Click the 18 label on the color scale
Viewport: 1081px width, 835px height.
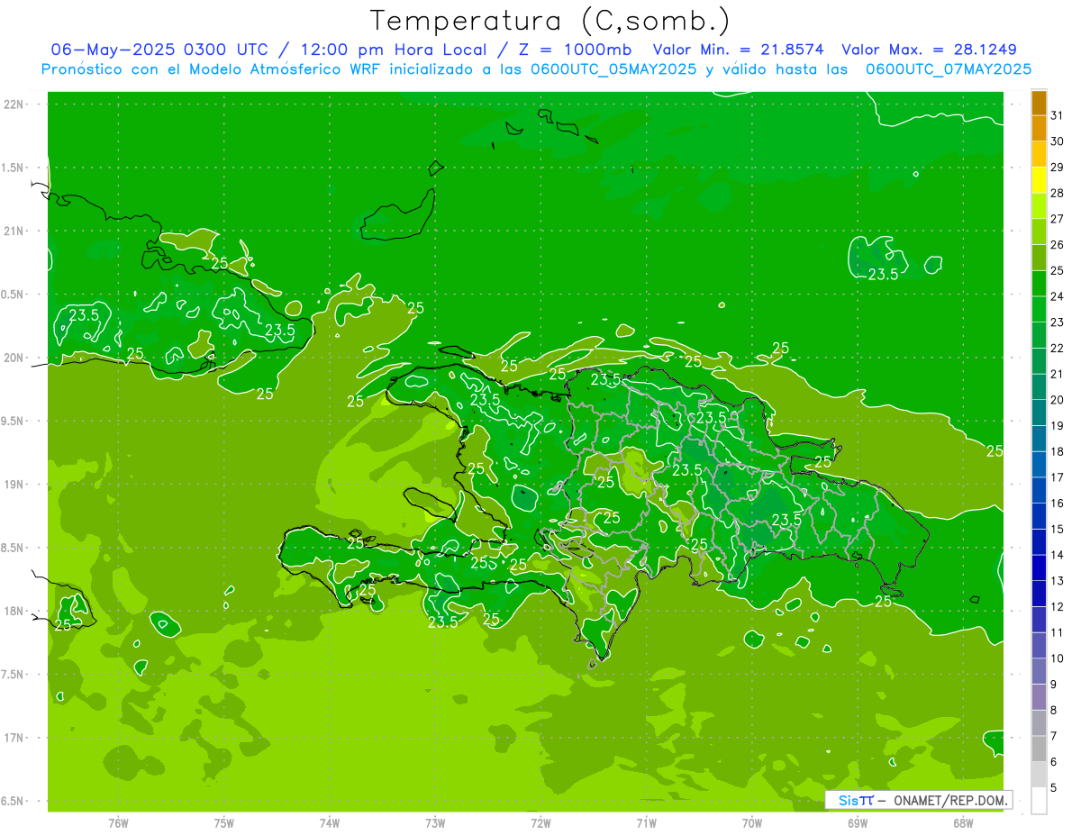click(x=1058, y=451)
